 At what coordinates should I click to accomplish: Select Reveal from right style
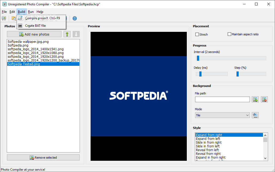[x=229, y=154]
